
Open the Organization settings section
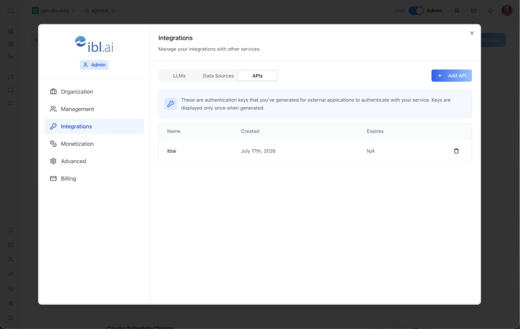[x=94, y=91]
